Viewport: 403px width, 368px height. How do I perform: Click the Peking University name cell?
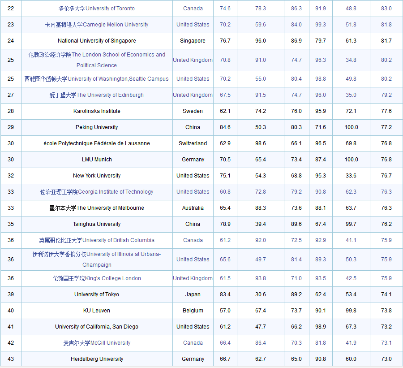pos(96,127)
